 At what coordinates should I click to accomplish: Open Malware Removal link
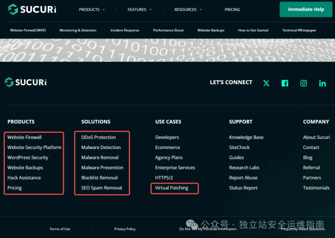[x=100, y=158]
